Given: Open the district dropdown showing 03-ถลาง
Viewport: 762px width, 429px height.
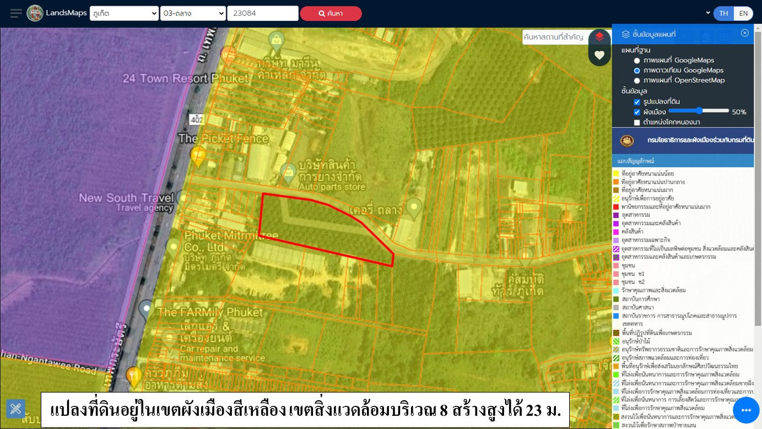Looking at the screenshot, I should coord(193,13).
